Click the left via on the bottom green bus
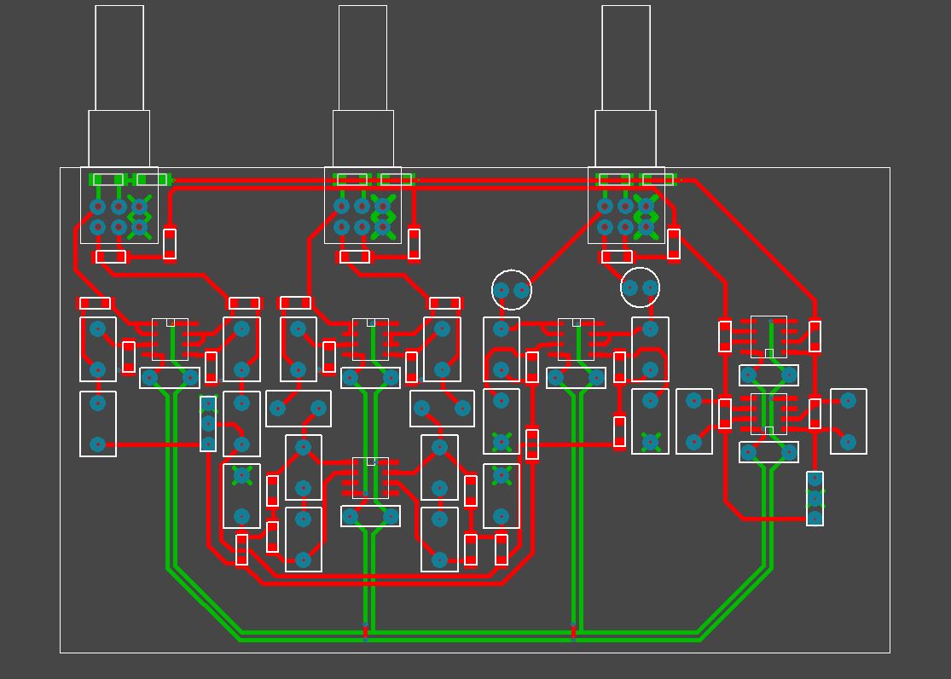951x679 pixels. [365, 632]
